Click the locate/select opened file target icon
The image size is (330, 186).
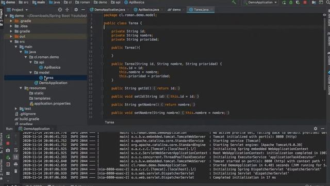(60, 10)
